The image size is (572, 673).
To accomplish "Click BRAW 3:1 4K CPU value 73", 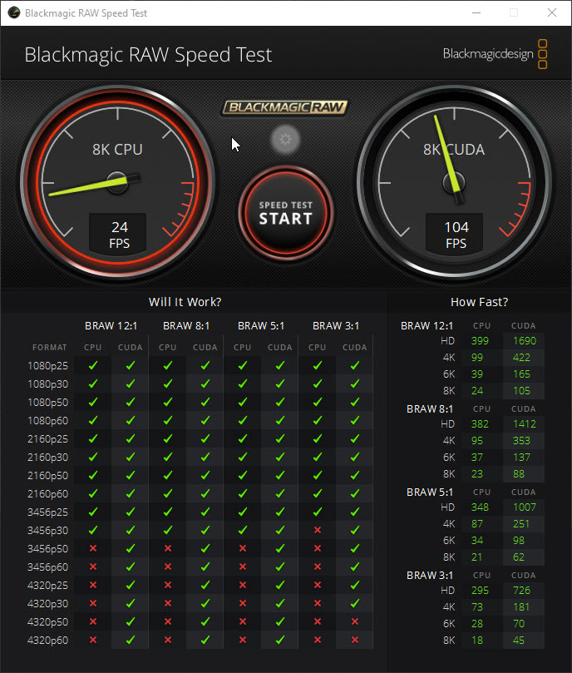I will click(x=476, y=607).
